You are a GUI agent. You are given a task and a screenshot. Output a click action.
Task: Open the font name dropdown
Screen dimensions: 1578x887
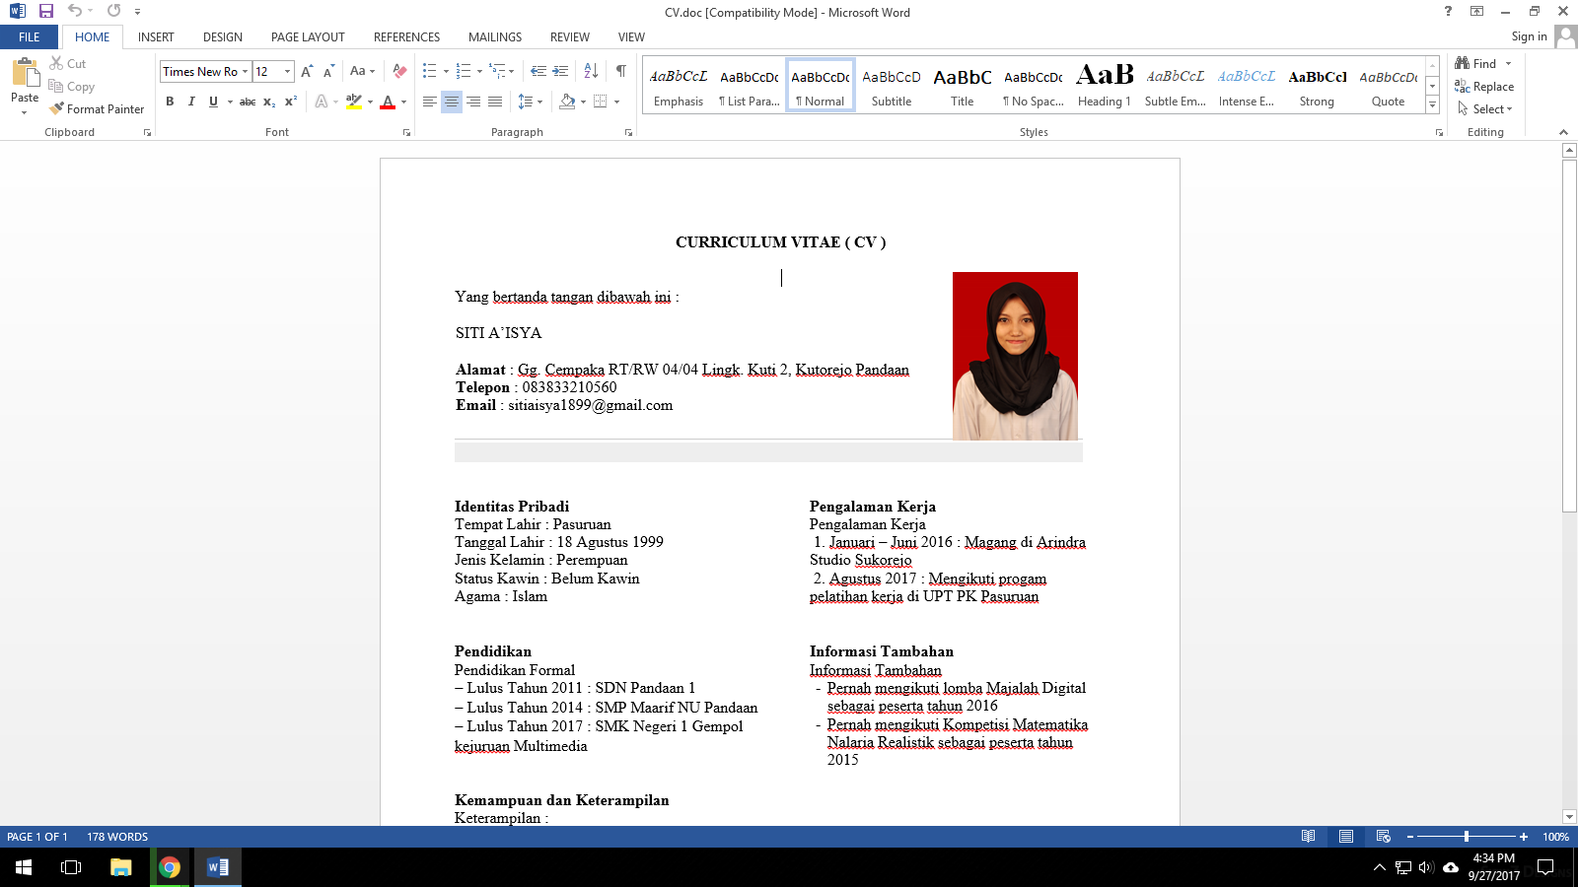tap(246, 71)
